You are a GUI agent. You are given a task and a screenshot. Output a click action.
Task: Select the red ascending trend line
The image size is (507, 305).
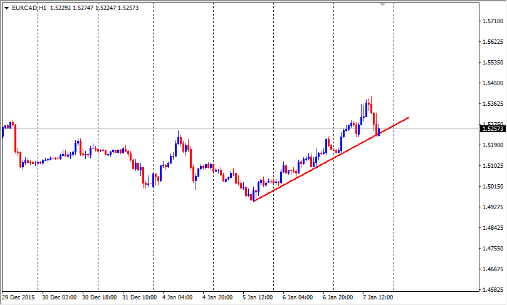[332, 160]
